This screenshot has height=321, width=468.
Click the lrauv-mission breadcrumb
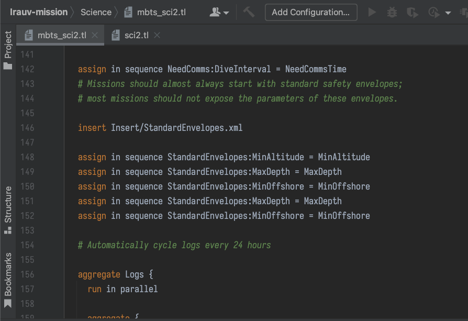(x=39, y=12)
